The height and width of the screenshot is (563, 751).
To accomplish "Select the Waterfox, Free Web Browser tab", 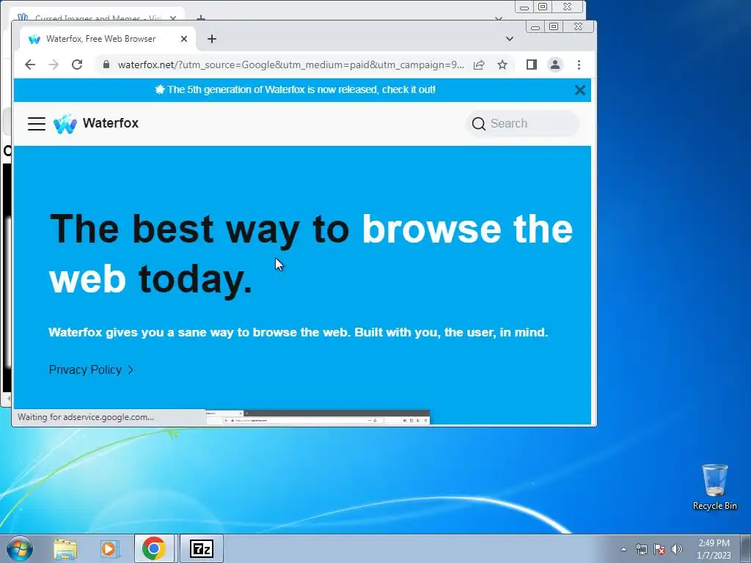I will point(109,39).
